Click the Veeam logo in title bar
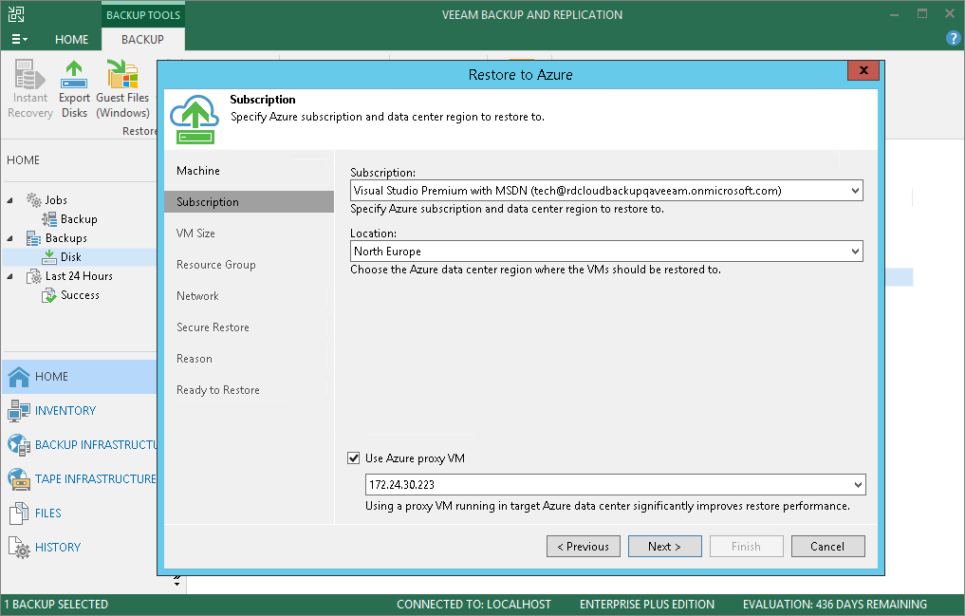The height and width of the screenshot is (616, 965). tap(17, 14)
